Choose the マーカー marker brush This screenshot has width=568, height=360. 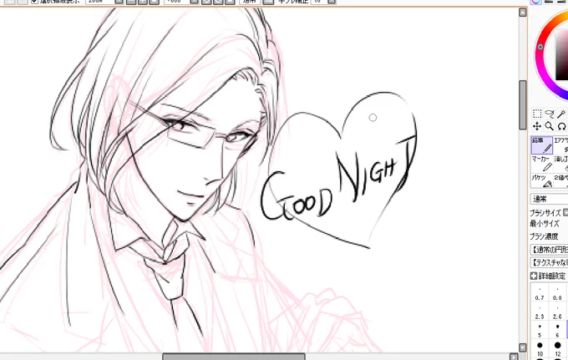542,164
